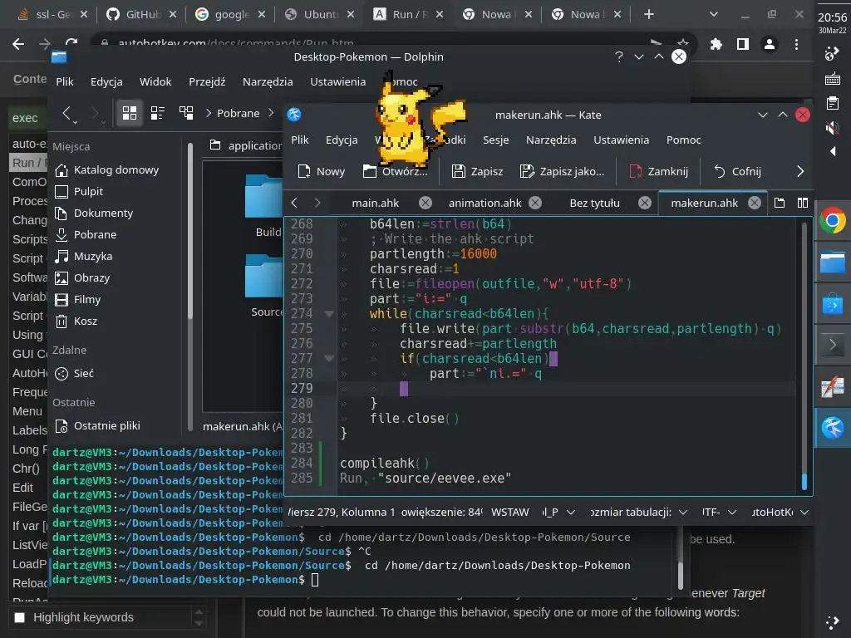Open Dolphin Plik menu
The image size is (851, 638).
point(64,82)
